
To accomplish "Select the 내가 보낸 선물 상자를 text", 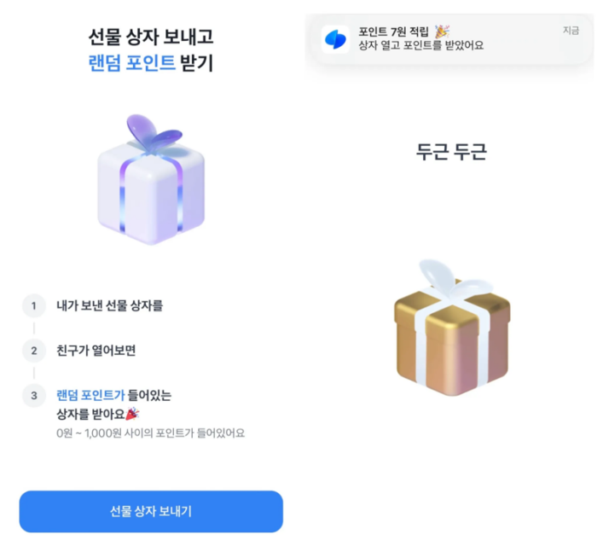I will pos(110,305).
